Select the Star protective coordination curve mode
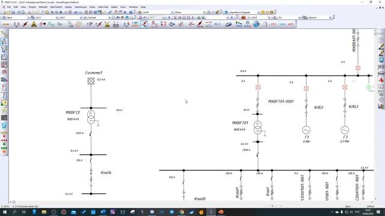 point(70,24)
